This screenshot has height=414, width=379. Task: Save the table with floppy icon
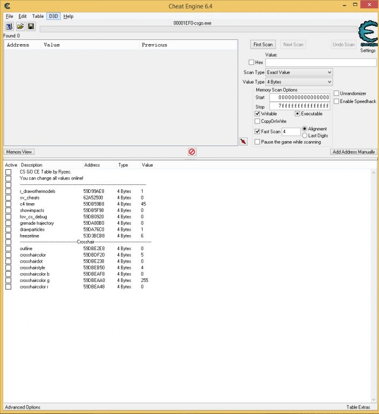pos(31,26)
